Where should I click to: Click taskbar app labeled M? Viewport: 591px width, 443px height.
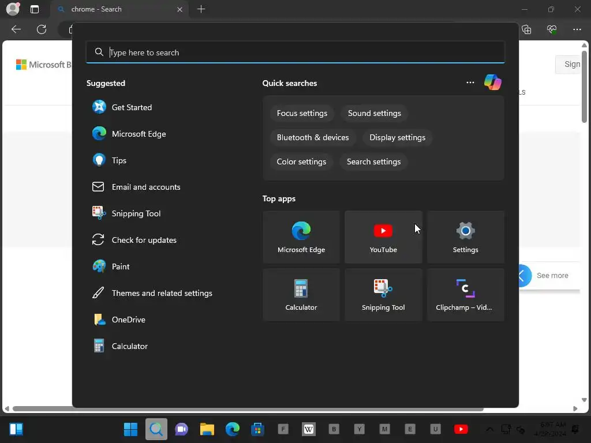[384, 429]
